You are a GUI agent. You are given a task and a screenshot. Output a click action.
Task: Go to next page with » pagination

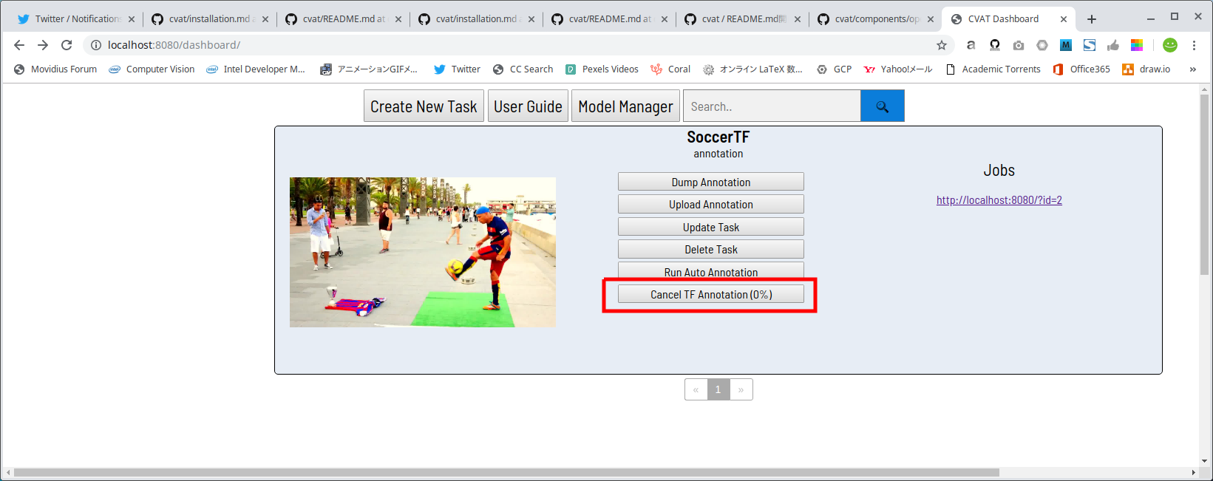pyautogui.click(x=741, y=389)
